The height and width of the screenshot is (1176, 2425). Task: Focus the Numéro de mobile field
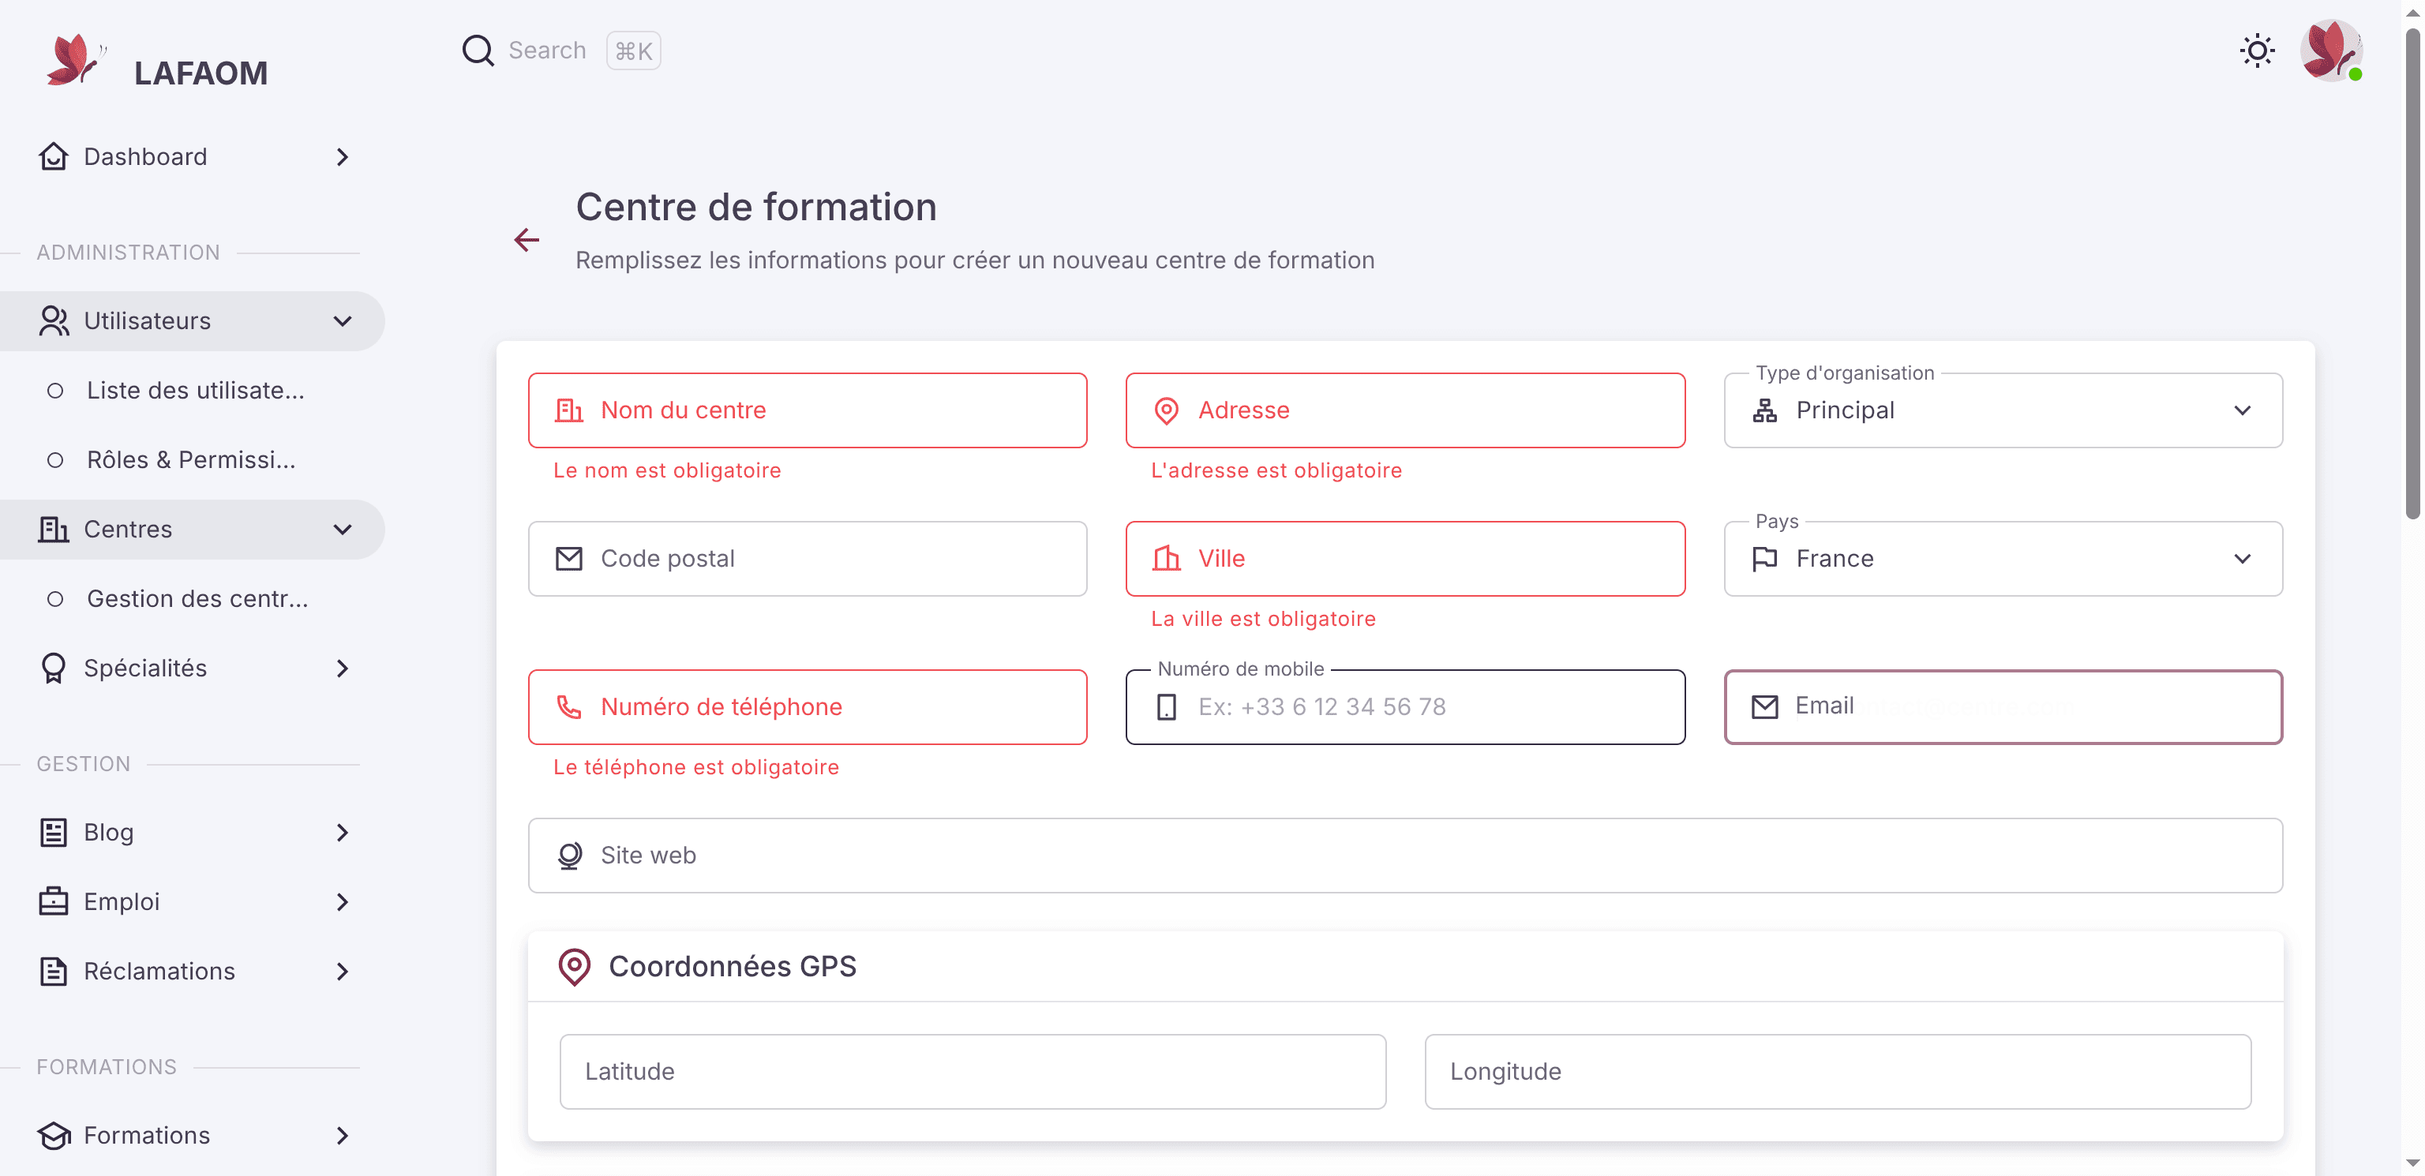[x=1404, y=707]
